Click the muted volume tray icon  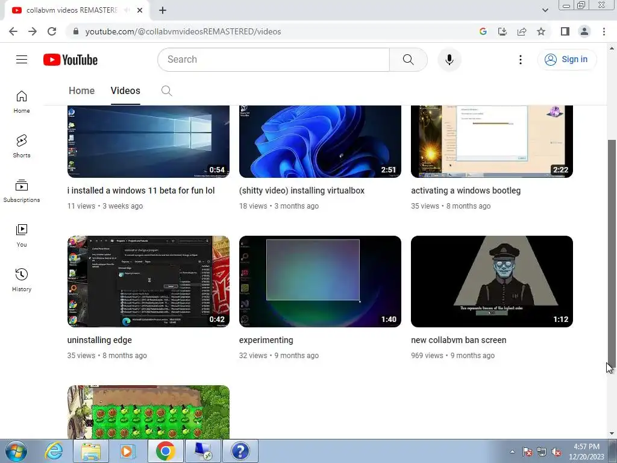coord(556,452)
